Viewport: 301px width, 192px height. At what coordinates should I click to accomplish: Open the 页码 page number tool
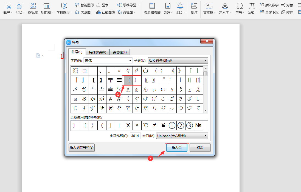pyautogui.click(x=168, y=8)
